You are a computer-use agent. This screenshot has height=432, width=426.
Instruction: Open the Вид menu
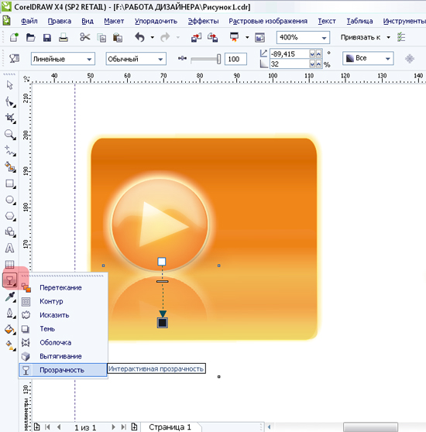click(x=88, y=21)
